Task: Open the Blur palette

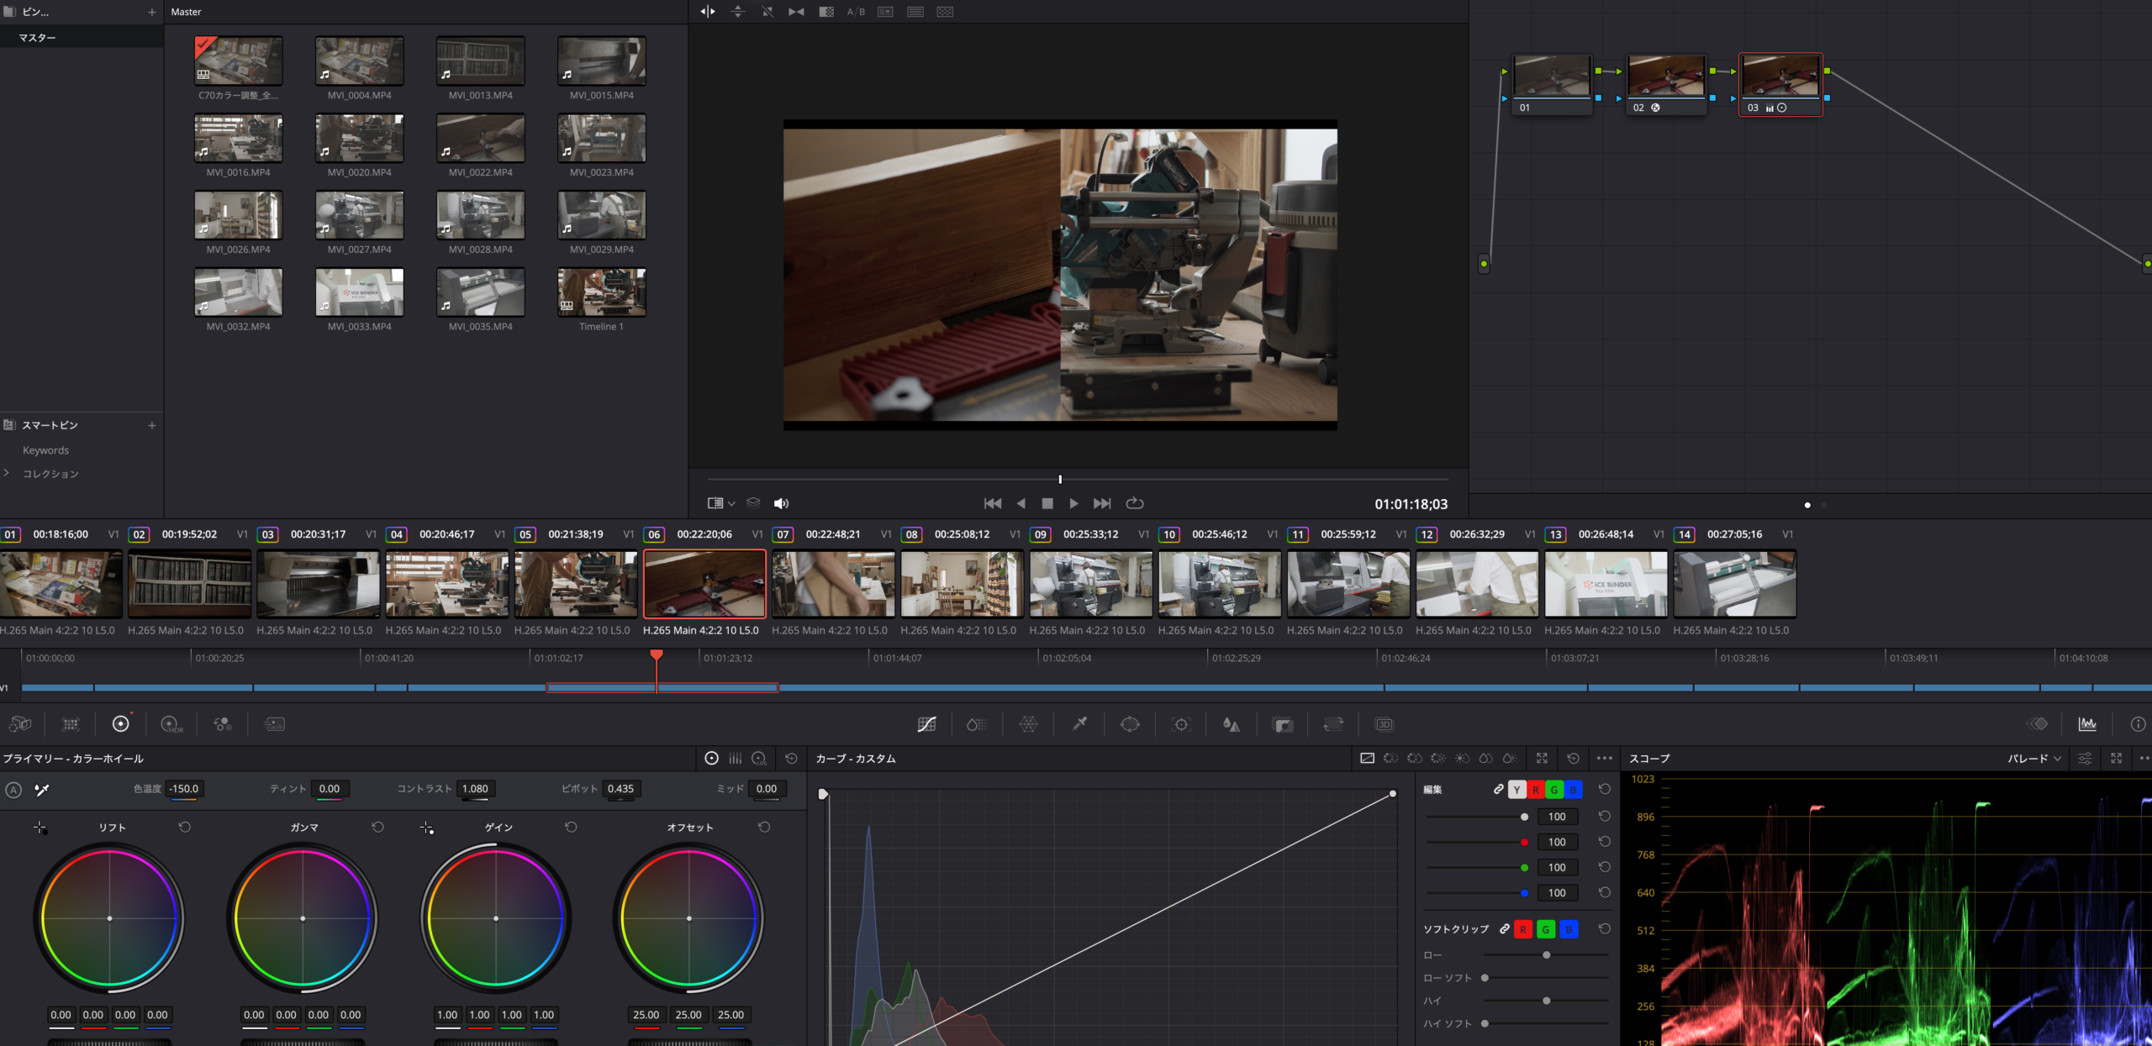Action: [x=1232, y=724]
